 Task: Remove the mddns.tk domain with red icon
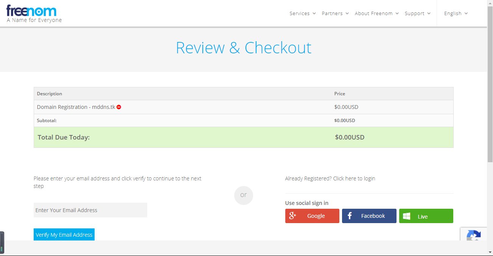coord(119,107)
